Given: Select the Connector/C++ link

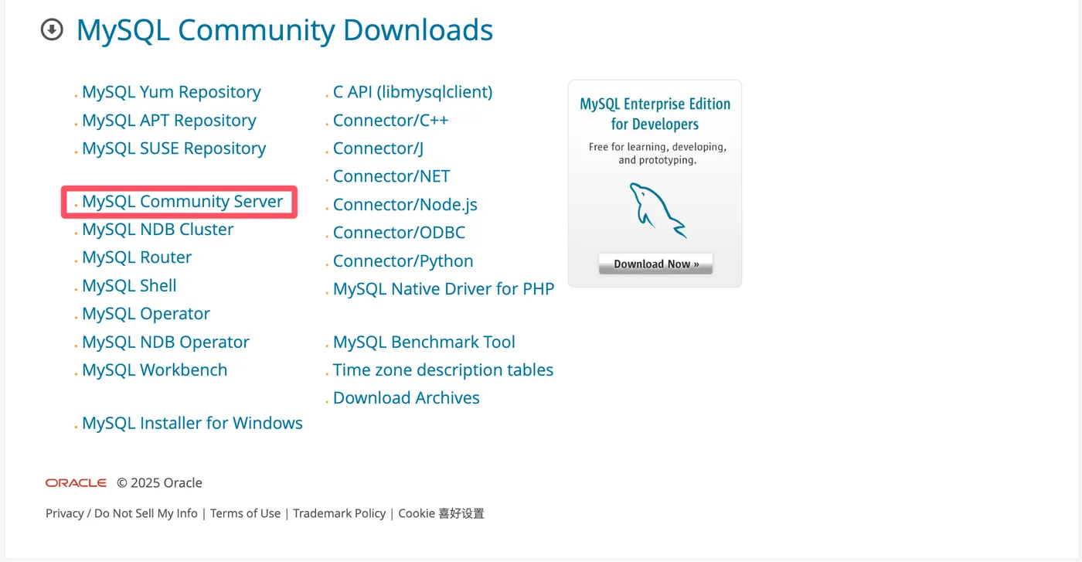Looking at the screenshot, I should 390,121.
